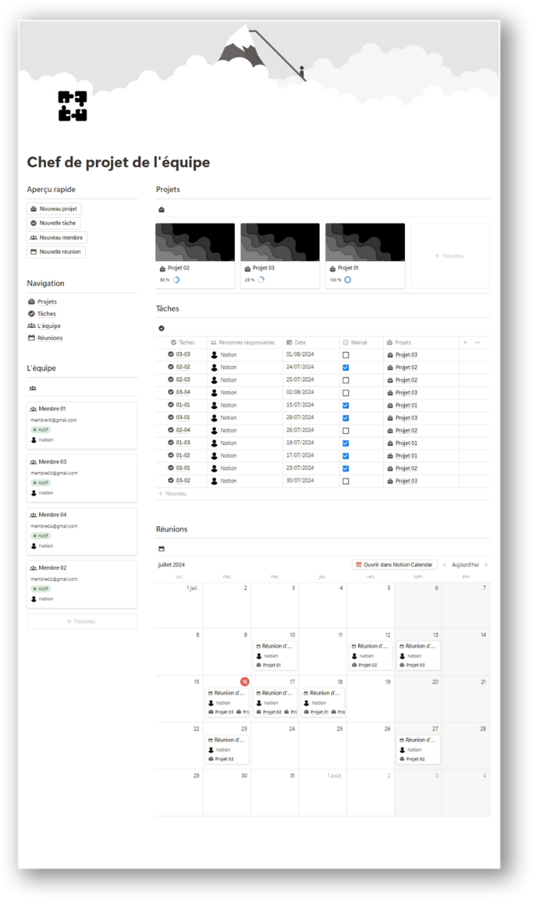The height and width of the screenshot is (918, 533).
Task: Click the page title Chef de projet de l'équipe
Action: [x=119, y=162]
